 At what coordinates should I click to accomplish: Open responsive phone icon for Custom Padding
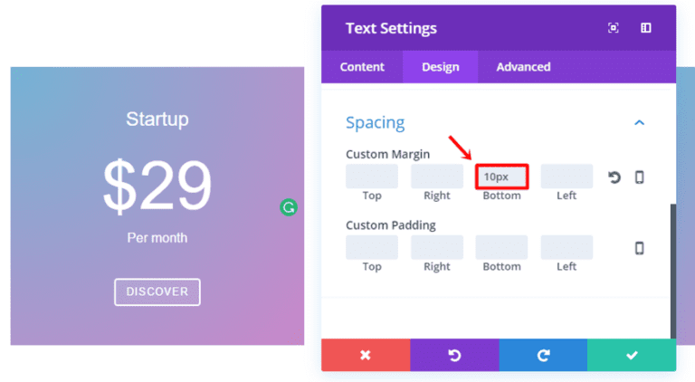tap(640, 248)
